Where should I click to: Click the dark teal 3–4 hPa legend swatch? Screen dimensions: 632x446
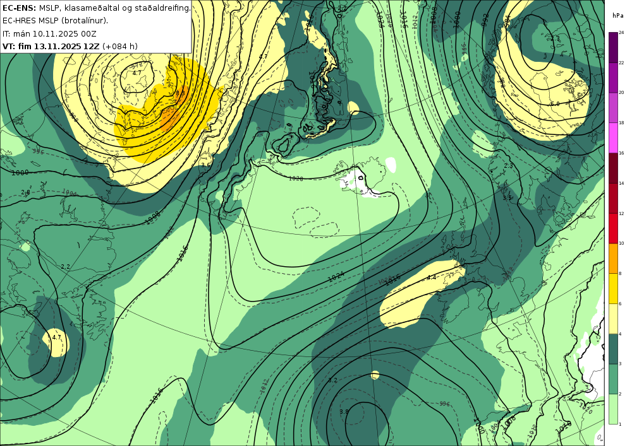(x=613, y=349)
